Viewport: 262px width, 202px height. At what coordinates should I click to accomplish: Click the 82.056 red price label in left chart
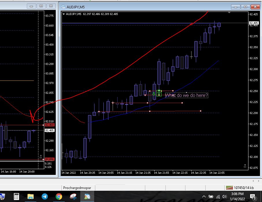(x=49, y=159)
